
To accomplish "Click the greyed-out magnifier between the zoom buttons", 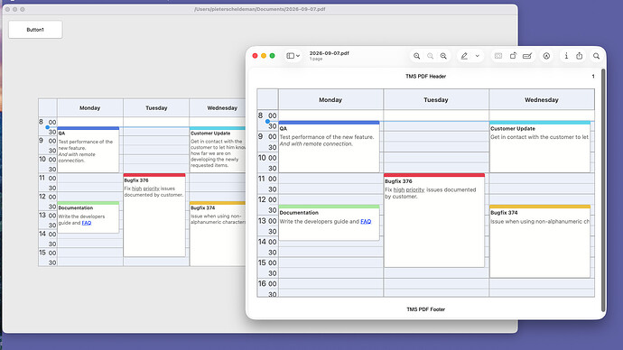I will coord(431,56).
